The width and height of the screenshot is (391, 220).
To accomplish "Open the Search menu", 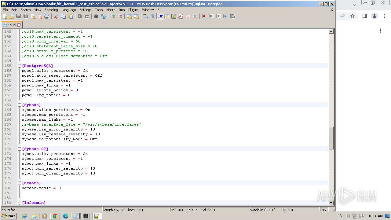I will (26, 10).
